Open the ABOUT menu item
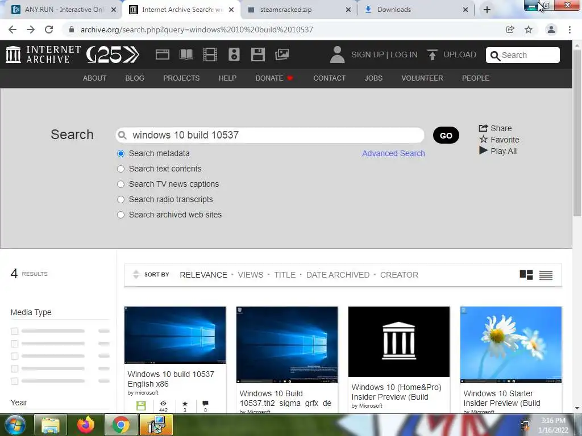 pos(95,78)
